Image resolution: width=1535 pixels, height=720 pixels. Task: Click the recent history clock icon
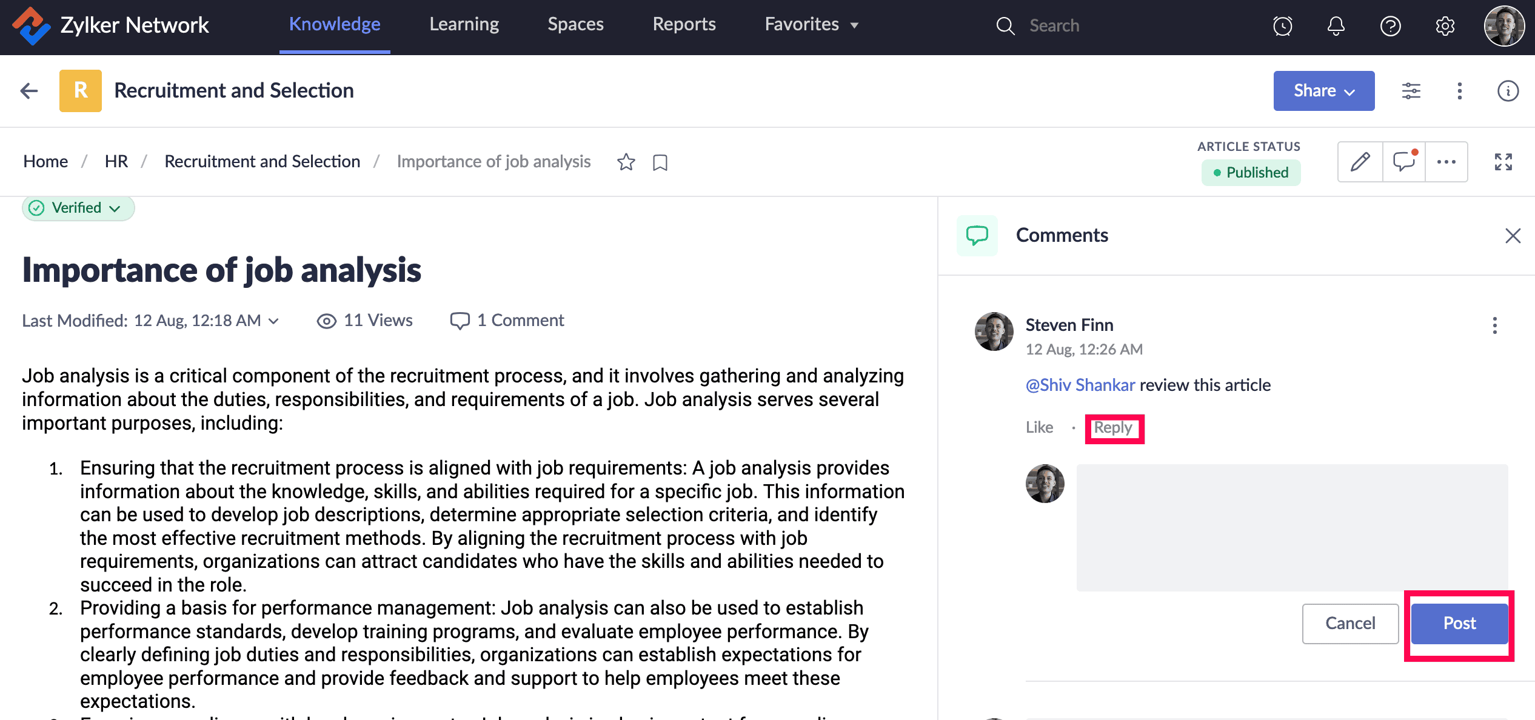click(x=1283, y=26)
